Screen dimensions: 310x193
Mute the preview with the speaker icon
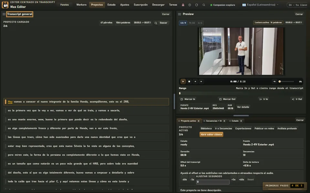[274, 81]
